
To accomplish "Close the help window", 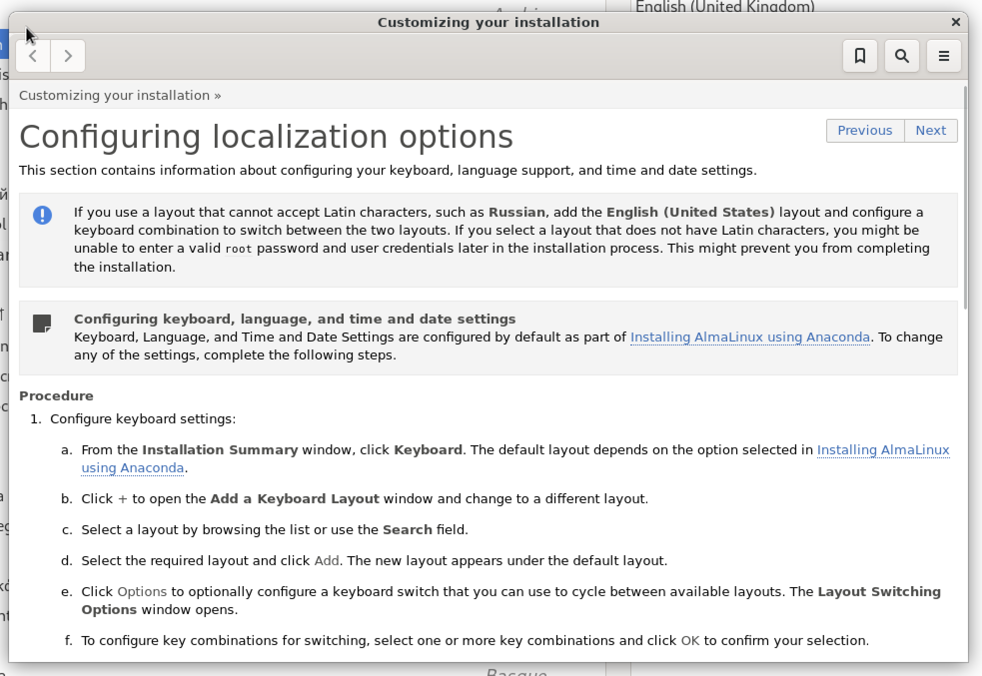I will [x=956, y=22].
